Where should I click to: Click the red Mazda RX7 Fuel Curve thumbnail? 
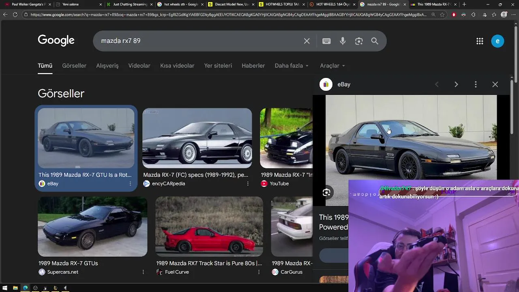tap(209, 226)
